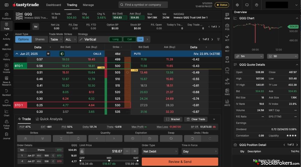This screenshot has width=301, height=167.
Task: Click the Review & Send button
Action: [x=180, y=162]
